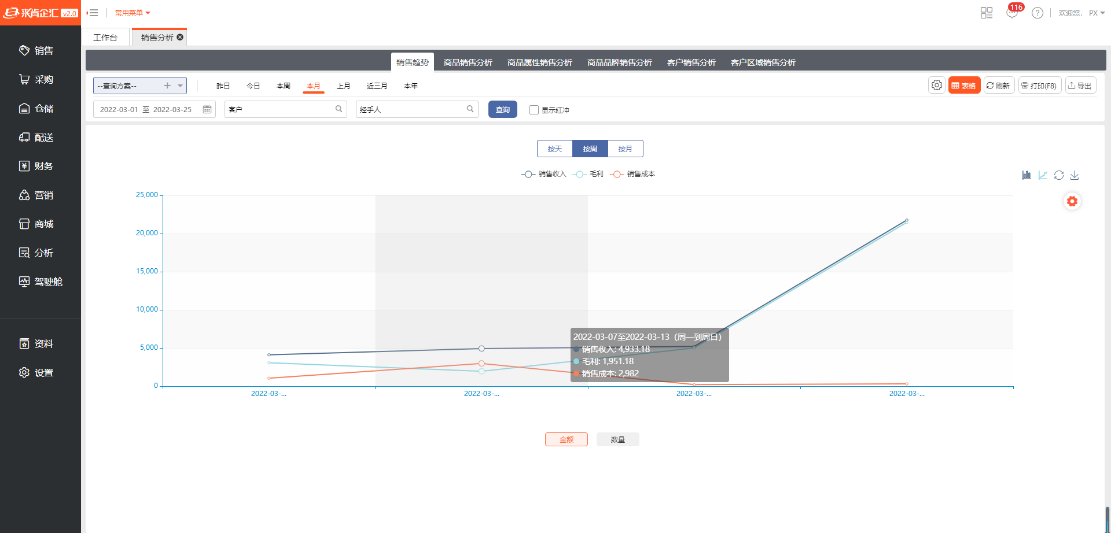Enable the 显示红冲 checkbox
The image size is (1111, 533).
pos(534,110)
